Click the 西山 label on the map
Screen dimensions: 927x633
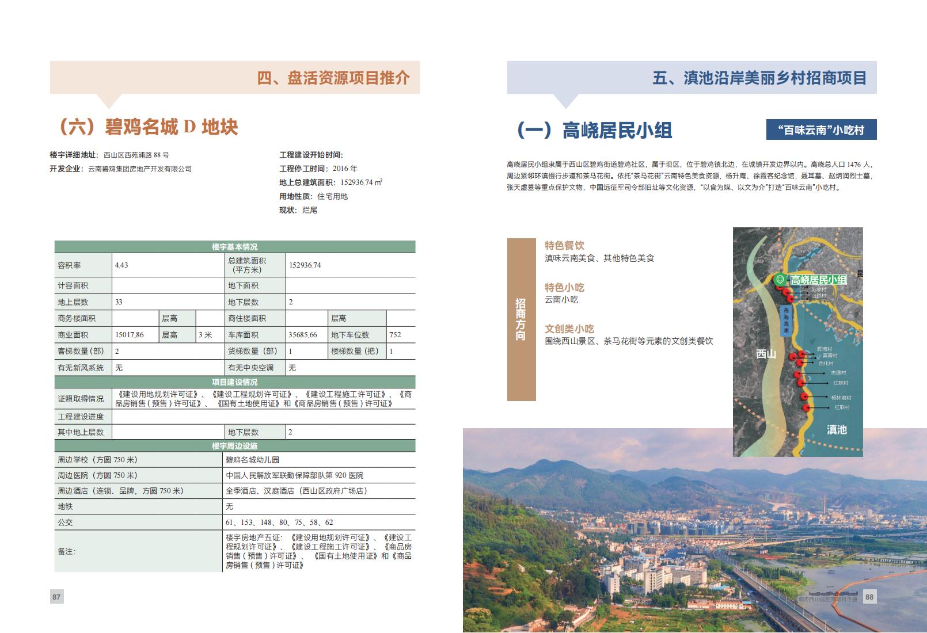(766, 354)
